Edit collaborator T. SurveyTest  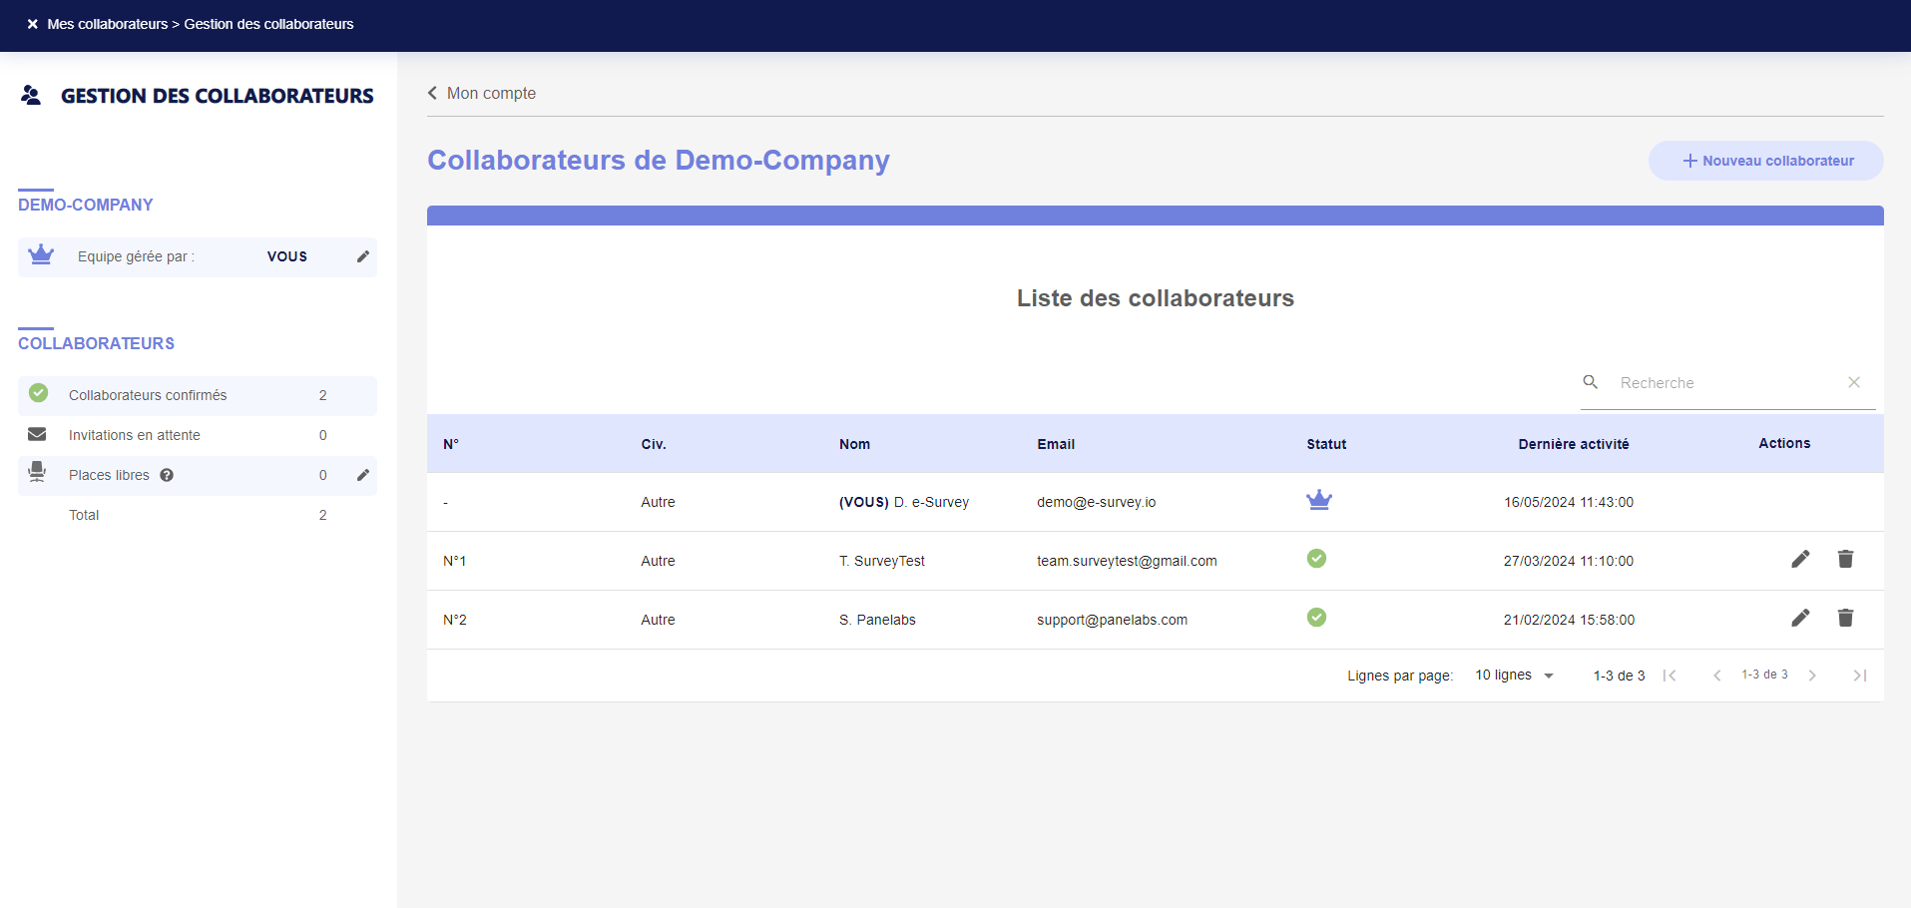click(1800, 560)
